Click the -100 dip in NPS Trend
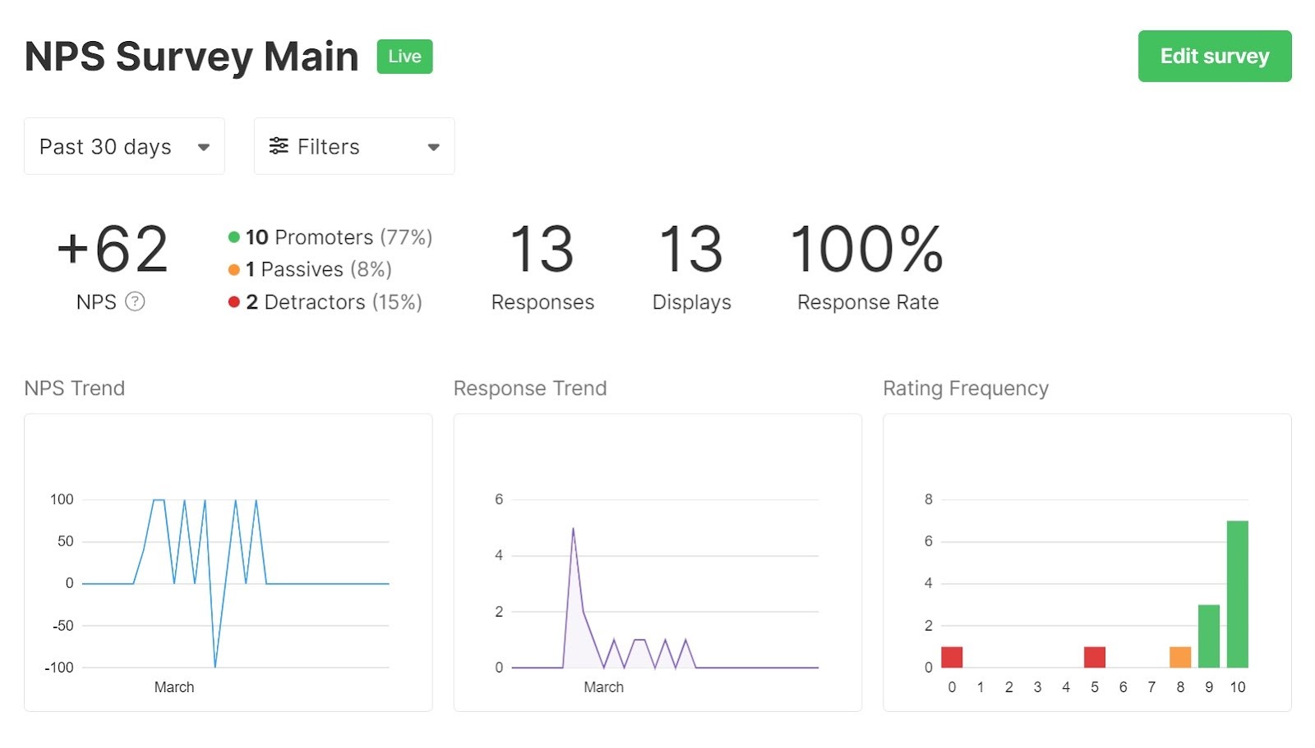The image size is (1315, 748). [215, 666]
